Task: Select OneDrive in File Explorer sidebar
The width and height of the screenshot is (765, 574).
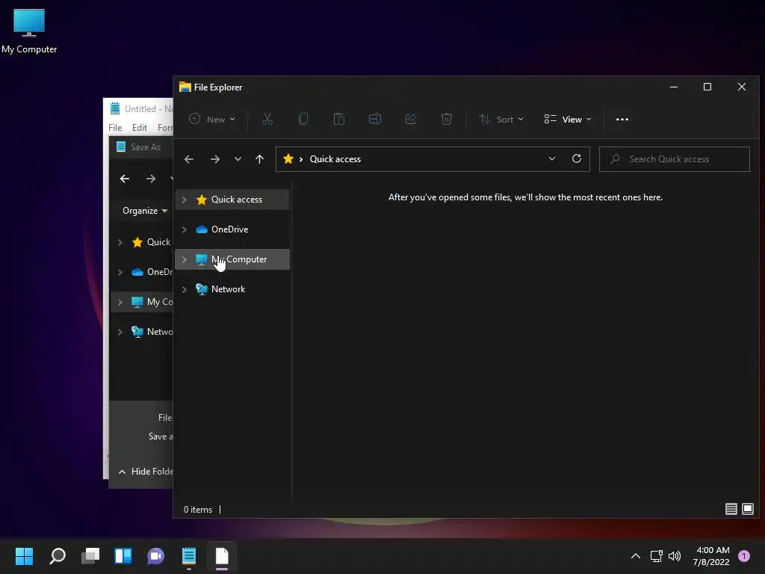Action: (x=232, y=229)
